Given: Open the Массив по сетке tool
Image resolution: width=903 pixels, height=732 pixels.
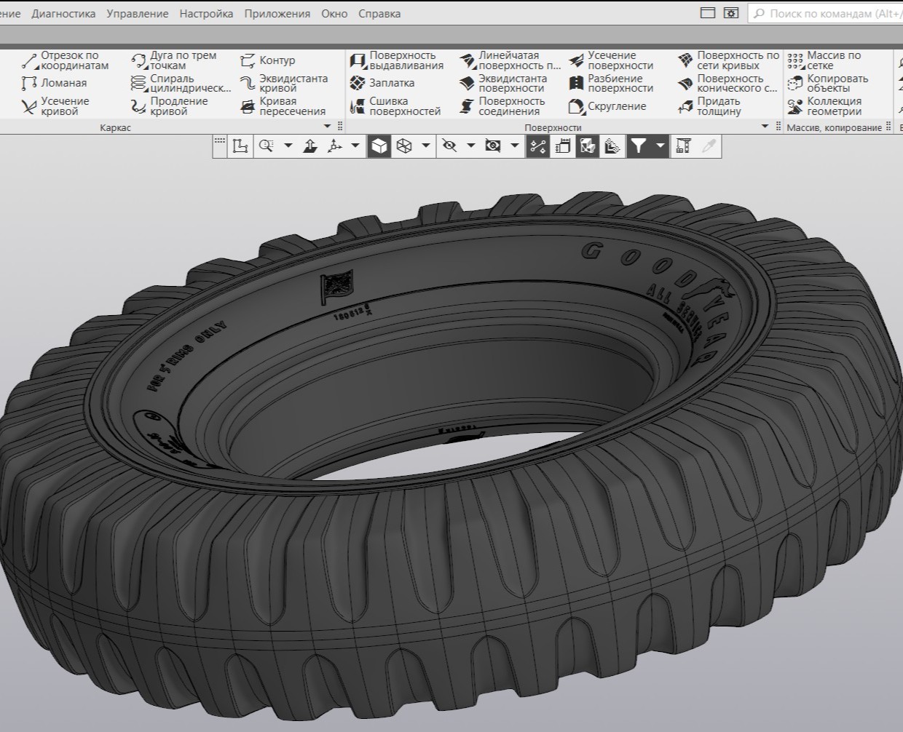Looking at the screenshot, I should [x=824, y=60].
